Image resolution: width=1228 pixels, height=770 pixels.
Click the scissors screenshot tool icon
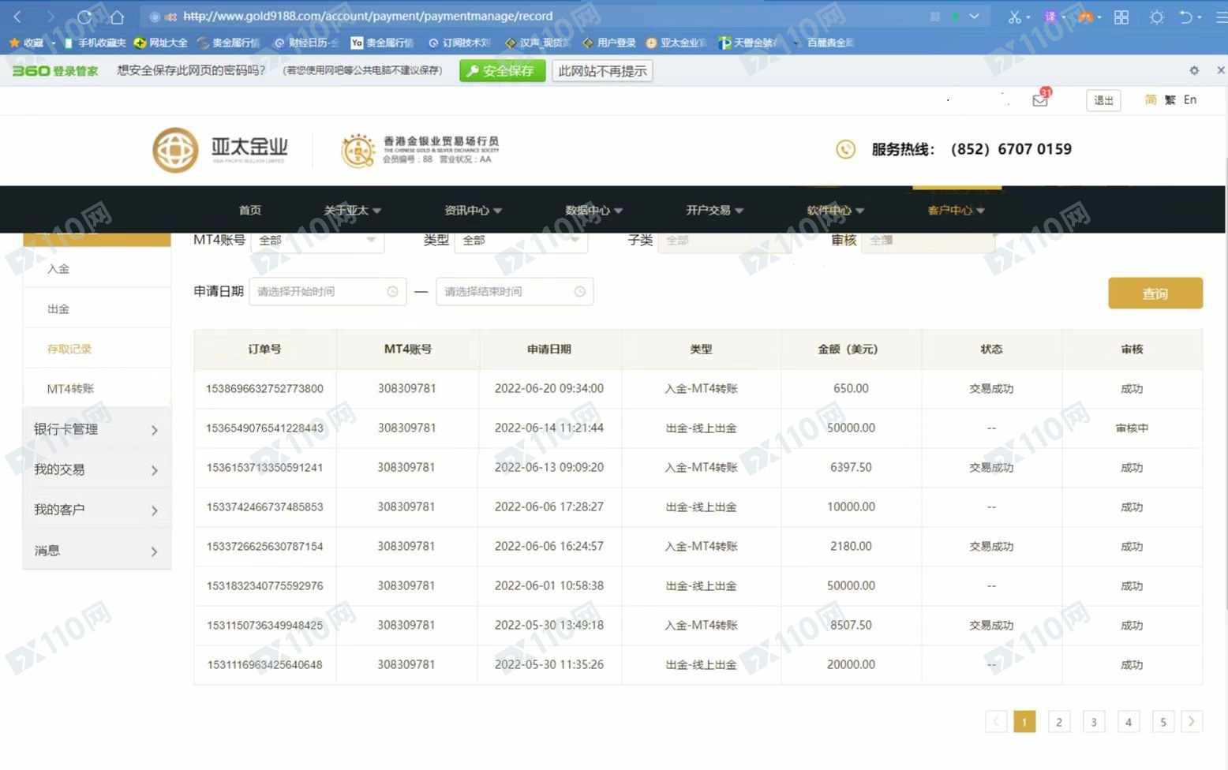tap(1014, 17)
